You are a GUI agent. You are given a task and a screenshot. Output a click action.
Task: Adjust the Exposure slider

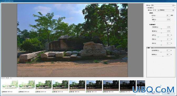coord(161,33)
